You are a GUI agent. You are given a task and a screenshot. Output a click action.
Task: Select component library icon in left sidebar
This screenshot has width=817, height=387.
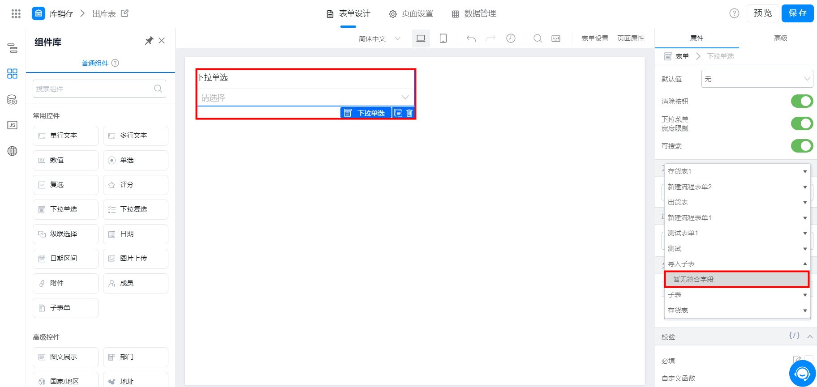[13, 74]
